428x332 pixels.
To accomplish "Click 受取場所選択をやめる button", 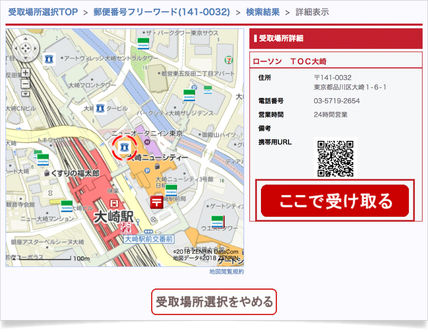I will (x=214, y=302).
